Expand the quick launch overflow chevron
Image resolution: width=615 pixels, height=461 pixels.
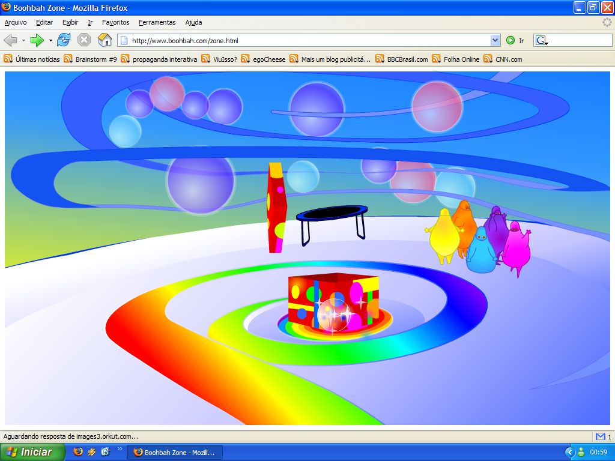(x=120, y=449)
